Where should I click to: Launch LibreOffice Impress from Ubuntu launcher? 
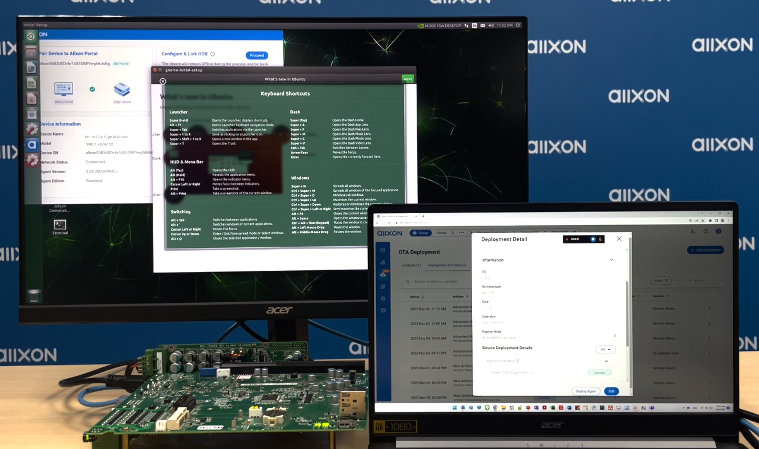(32, 99)
